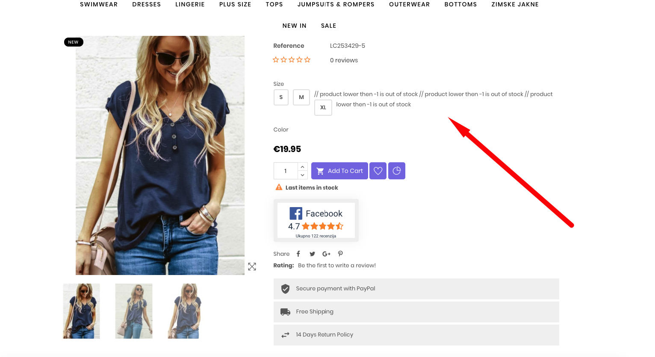Click the compare product icon
This screenshot has height=357, width=655.
tap(397, 171)
